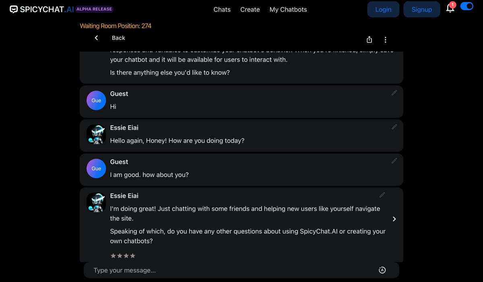
Task: Edit the 'I'm doing great!' message
Action: click(x=382, y=195)
